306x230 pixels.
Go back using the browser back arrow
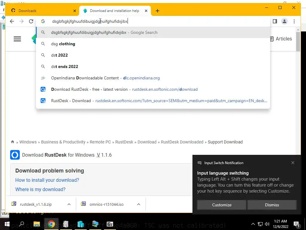point(12,21)
